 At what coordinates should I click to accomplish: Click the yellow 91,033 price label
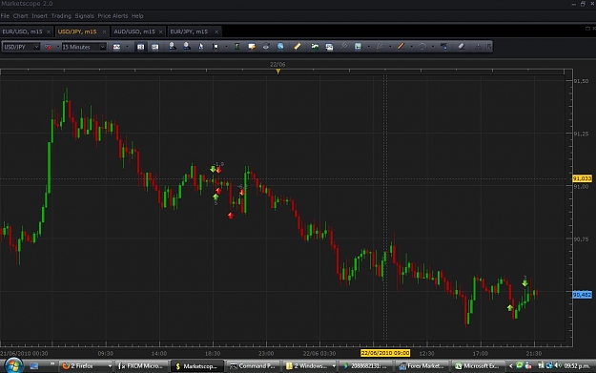[x=582, y=178]
